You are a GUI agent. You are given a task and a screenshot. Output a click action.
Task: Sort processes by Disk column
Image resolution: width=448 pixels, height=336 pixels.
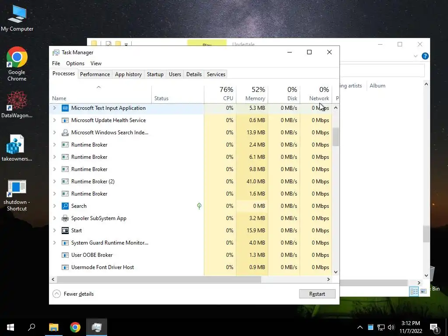[284, 94]
